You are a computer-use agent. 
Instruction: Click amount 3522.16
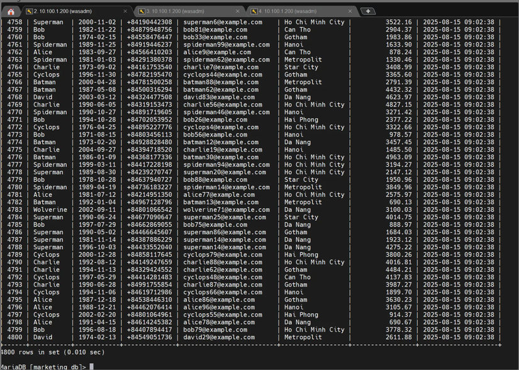(x=399, y=22)
